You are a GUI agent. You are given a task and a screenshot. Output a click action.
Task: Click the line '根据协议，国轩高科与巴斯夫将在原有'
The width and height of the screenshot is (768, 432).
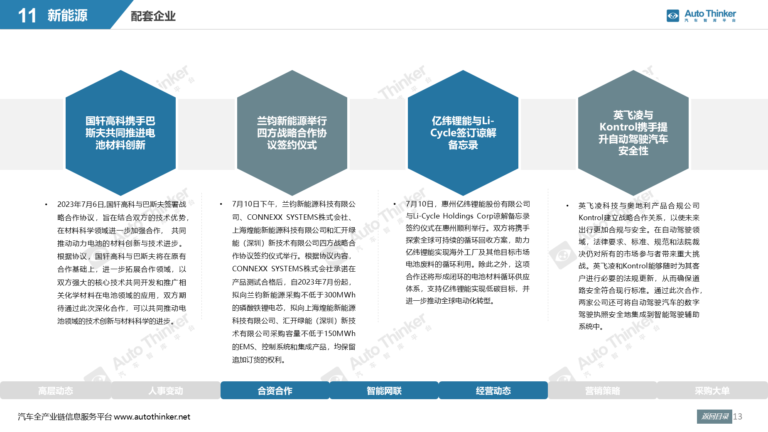point(122,256)
